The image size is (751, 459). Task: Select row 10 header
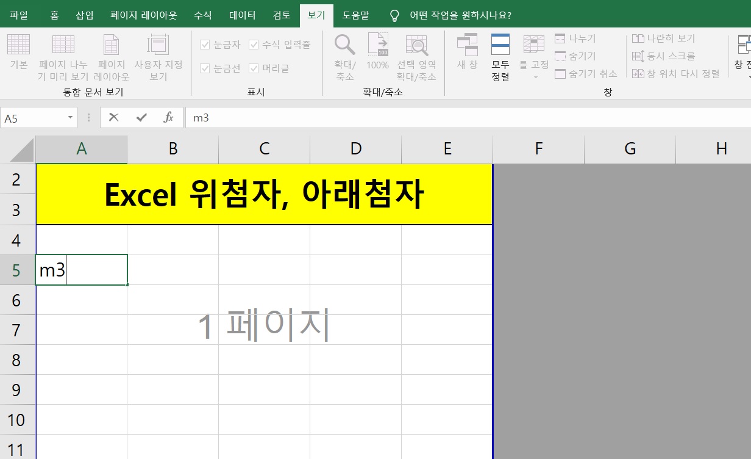pyautogui.click(x=18, y=419)
